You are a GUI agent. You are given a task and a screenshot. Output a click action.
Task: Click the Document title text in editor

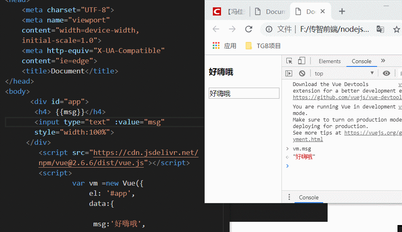coord(68,71)
